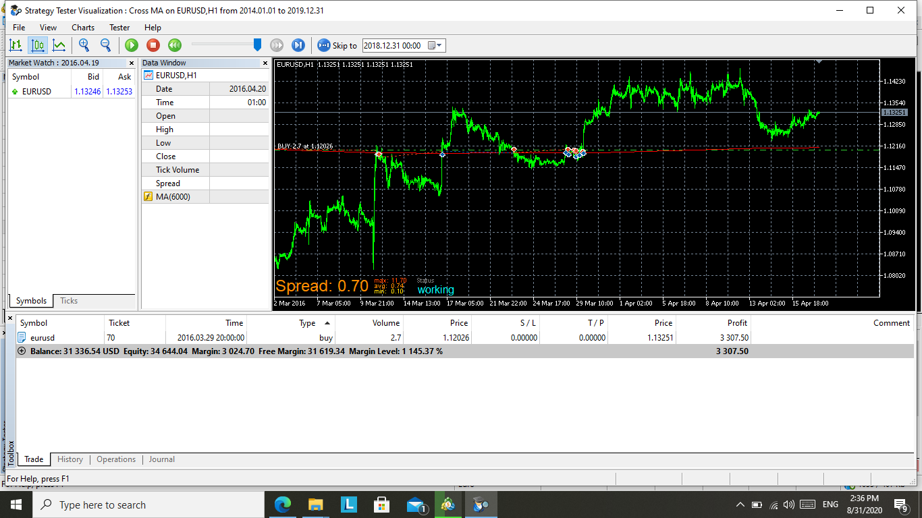Screen dimensions: 922x518
Task: Switch chart to bar chart mode
Action: tap(16, 45)
